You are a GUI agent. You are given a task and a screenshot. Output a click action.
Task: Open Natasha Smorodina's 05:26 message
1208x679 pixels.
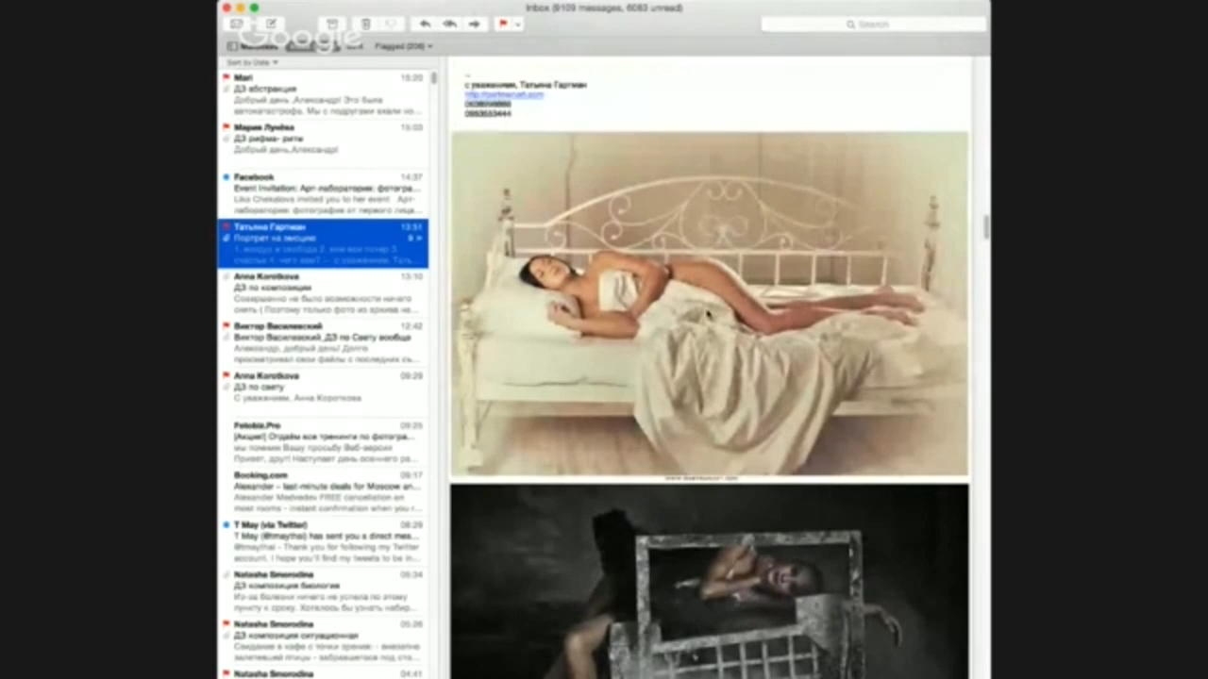pos(324,641)
